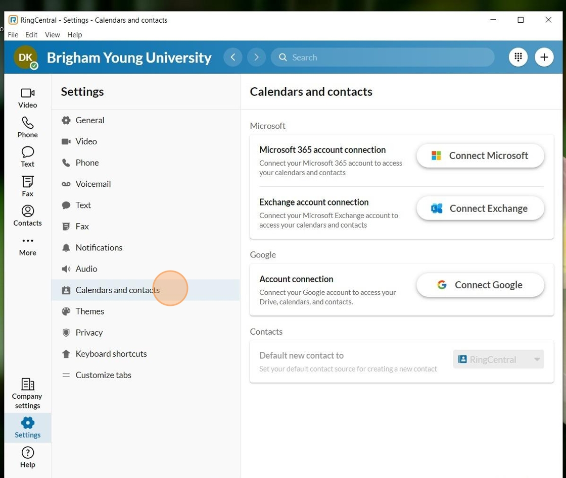Open Company settings in left sidebar
Viewport: 566px width, 478px height.
click(27, 393)
